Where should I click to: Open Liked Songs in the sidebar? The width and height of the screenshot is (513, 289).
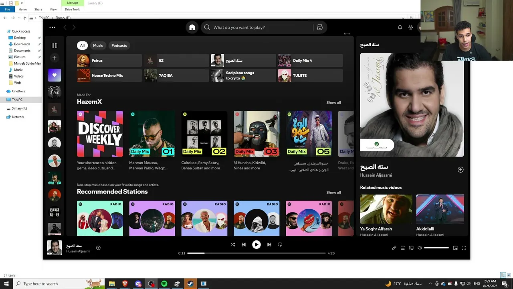click(55, 75)
